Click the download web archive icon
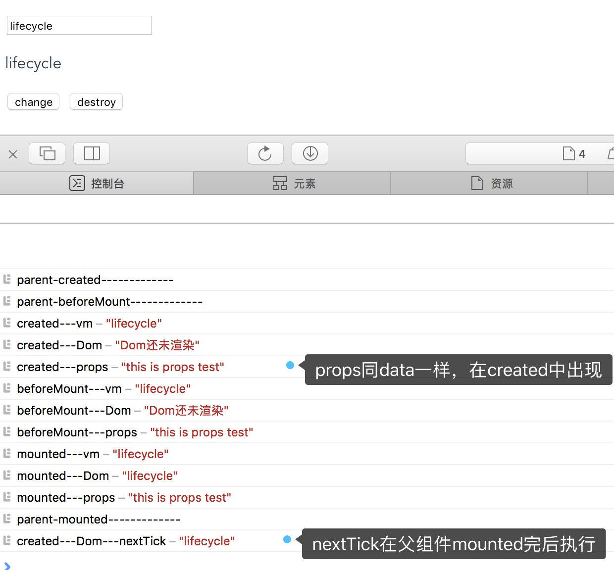This screenshot has height=570, width=614. point(310,153)
